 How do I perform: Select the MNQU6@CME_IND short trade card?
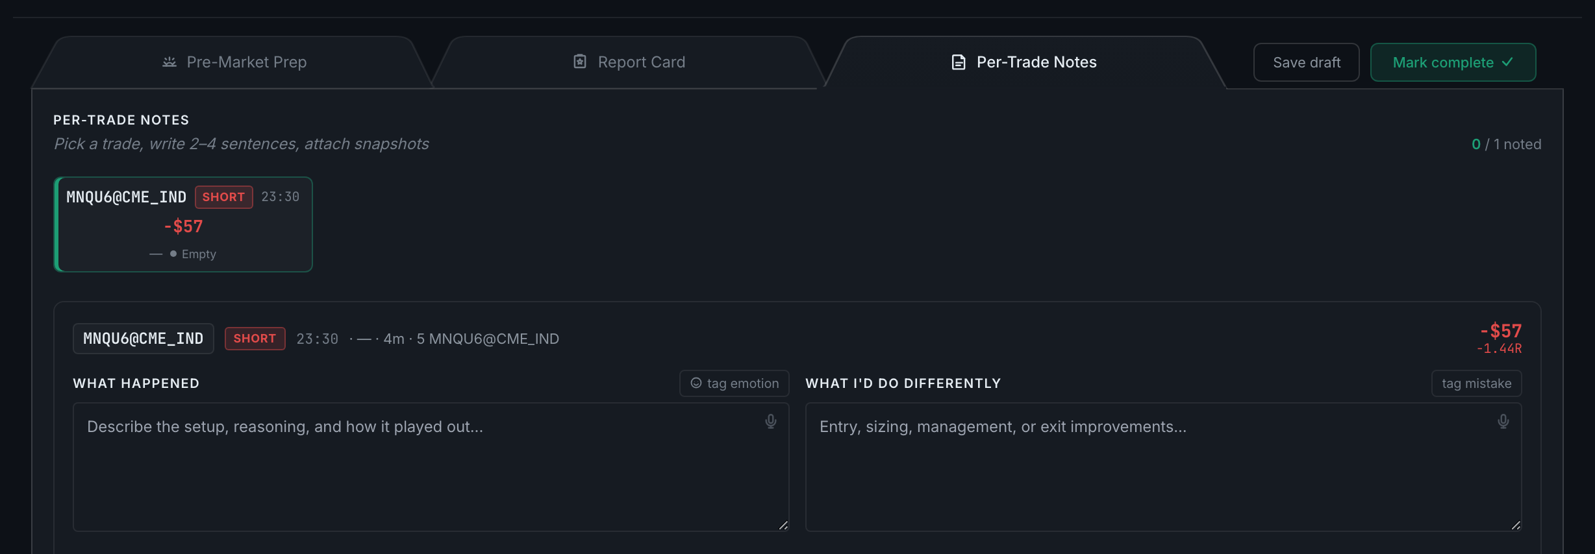click(x=183, y=224)
